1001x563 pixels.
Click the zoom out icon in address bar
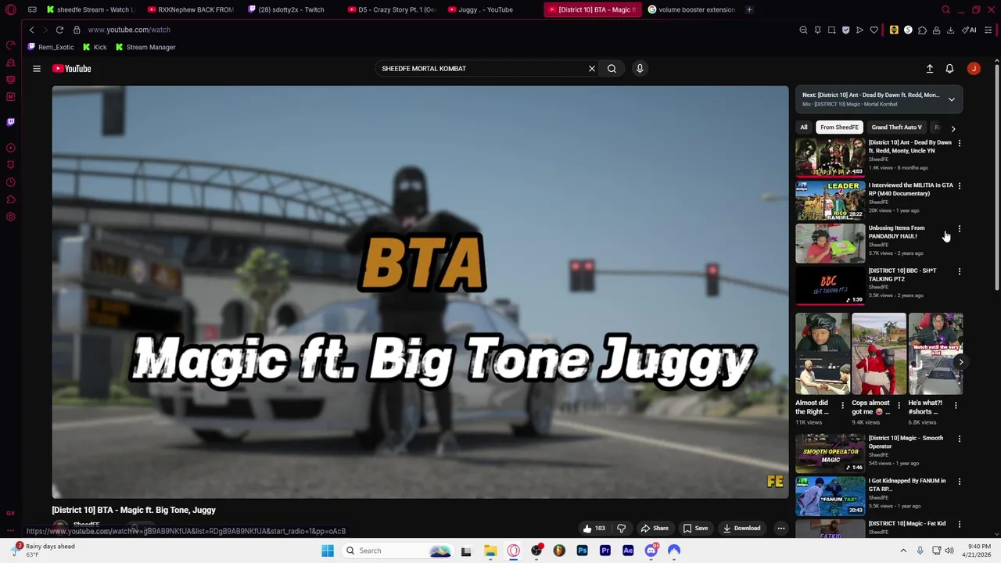[803, 30]
